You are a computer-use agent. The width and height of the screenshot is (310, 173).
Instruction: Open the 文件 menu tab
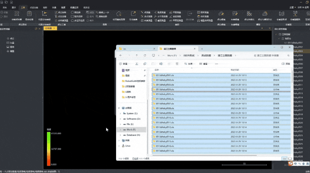[x=5, y=8]
